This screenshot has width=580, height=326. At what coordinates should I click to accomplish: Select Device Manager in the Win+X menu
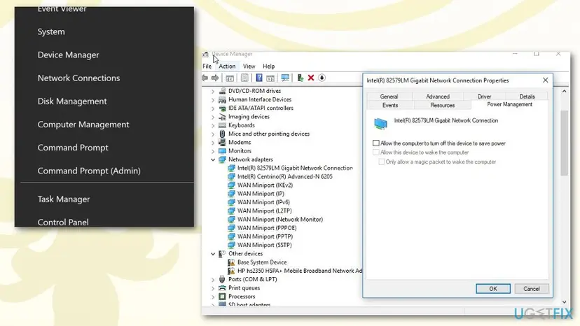tap(68, 55)
